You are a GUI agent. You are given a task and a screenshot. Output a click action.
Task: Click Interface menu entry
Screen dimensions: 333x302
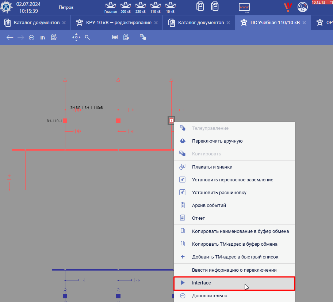pyautogui.click(x=201, y=283)
